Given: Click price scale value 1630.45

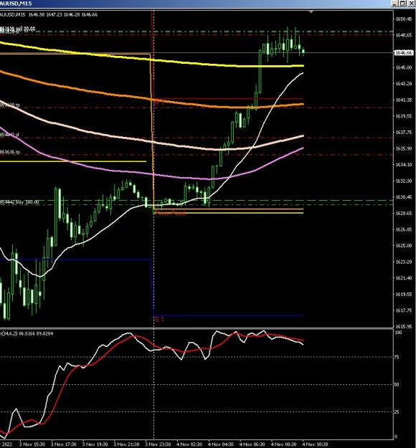Looking at the screenshot, I should (404, 197).
